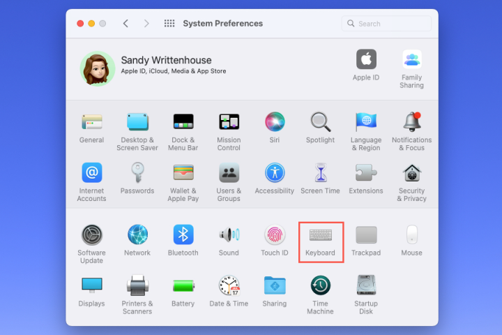
Task: Focus the Search field
Action: coord(386,24)
